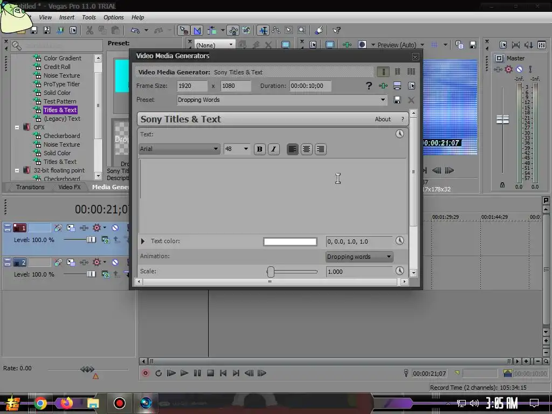Open the Preview (Auto) quality dropdown

click(x=422, y=45)
